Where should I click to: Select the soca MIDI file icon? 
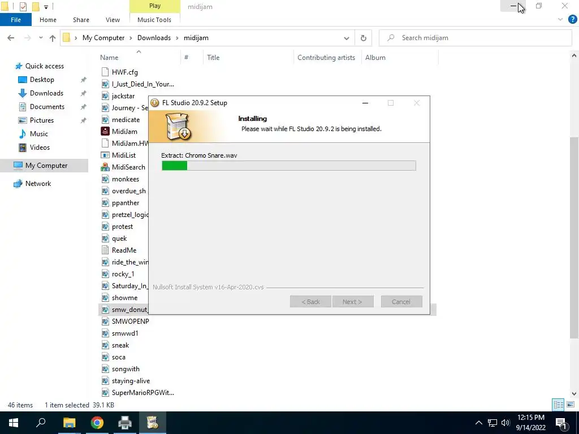105,357
